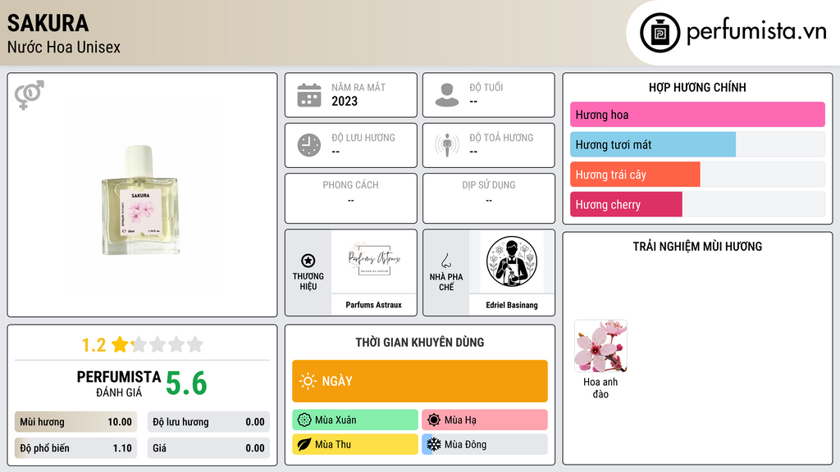
Task: Click the Mùa Đông season bar
Action: pos(485,444)
